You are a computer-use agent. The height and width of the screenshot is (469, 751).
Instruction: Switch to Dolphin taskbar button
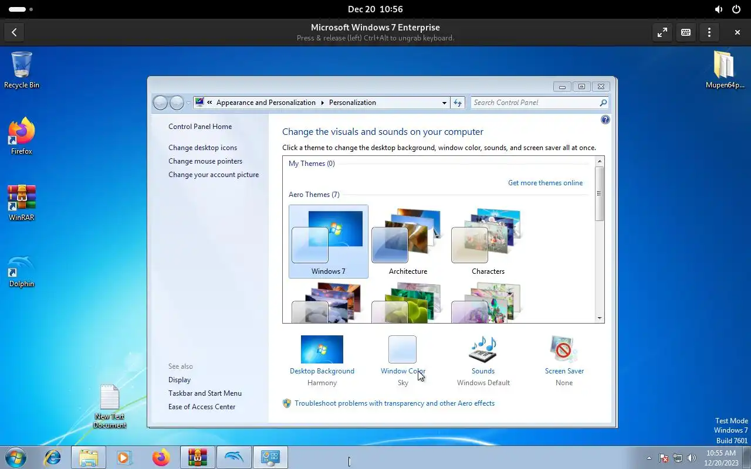click(234, 457)
